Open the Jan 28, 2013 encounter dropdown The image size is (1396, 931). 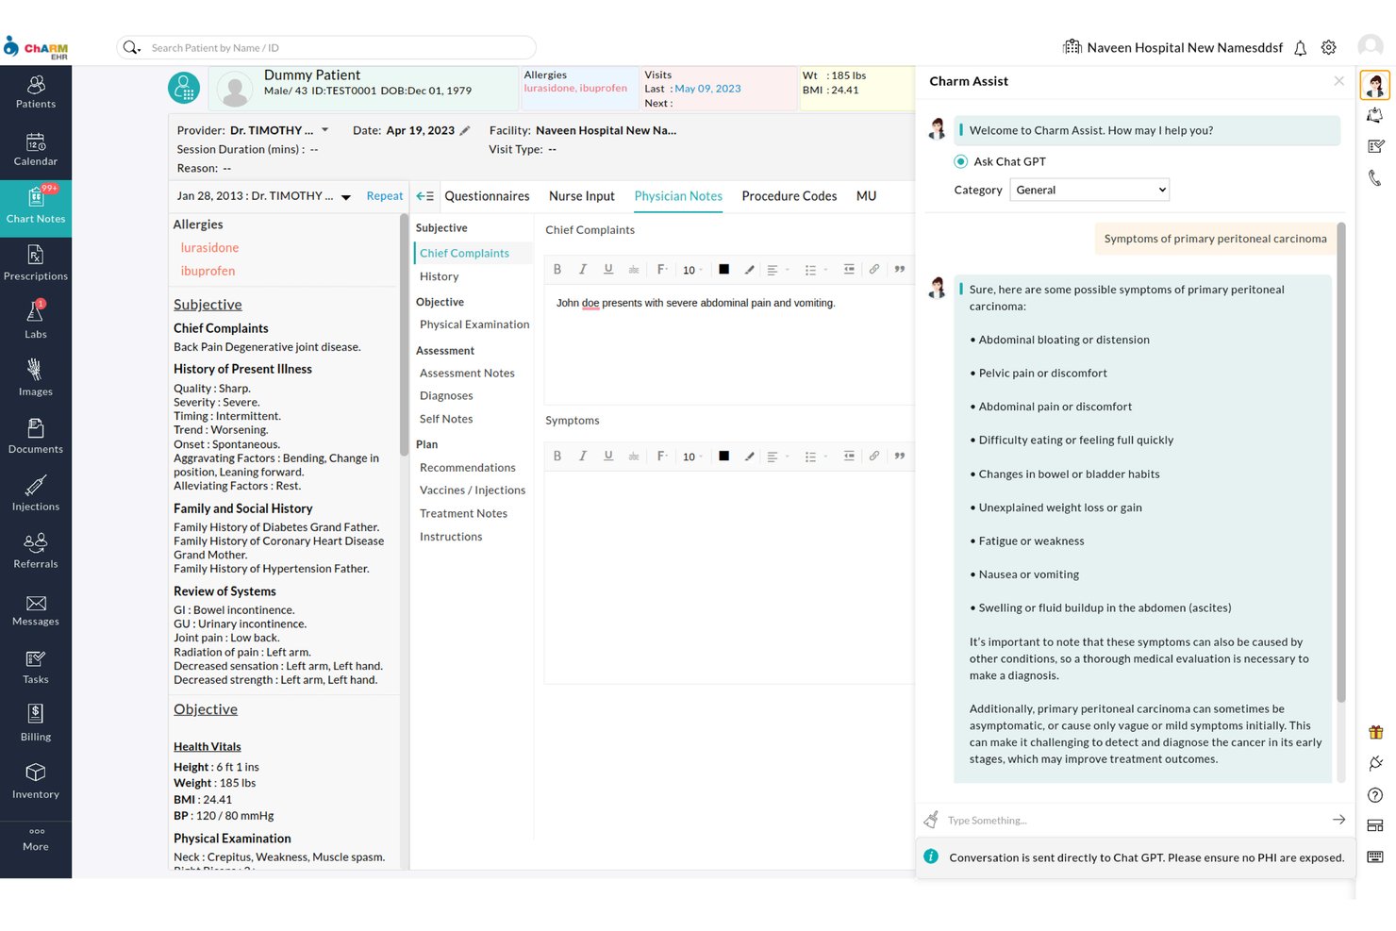pos(346,197)
